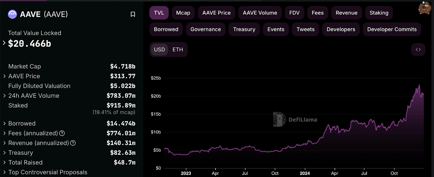Click the $783.07m volume value

coord(121,96)
